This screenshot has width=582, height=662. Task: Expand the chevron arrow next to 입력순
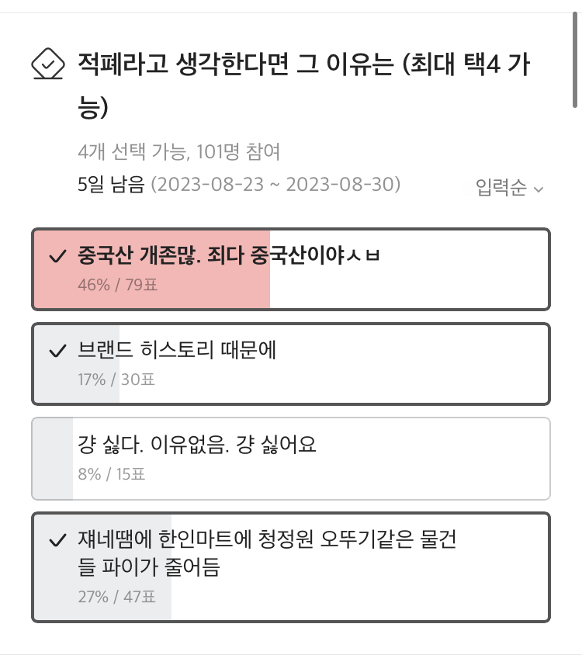(539, 189)
